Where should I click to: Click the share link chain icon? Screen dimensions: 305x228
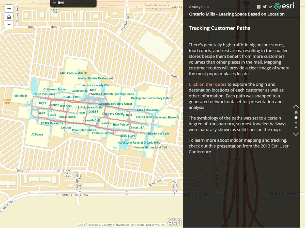click(271, 7)
